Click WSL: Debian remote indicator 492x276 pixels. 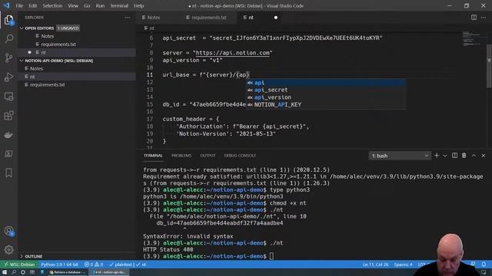point(19,264)
